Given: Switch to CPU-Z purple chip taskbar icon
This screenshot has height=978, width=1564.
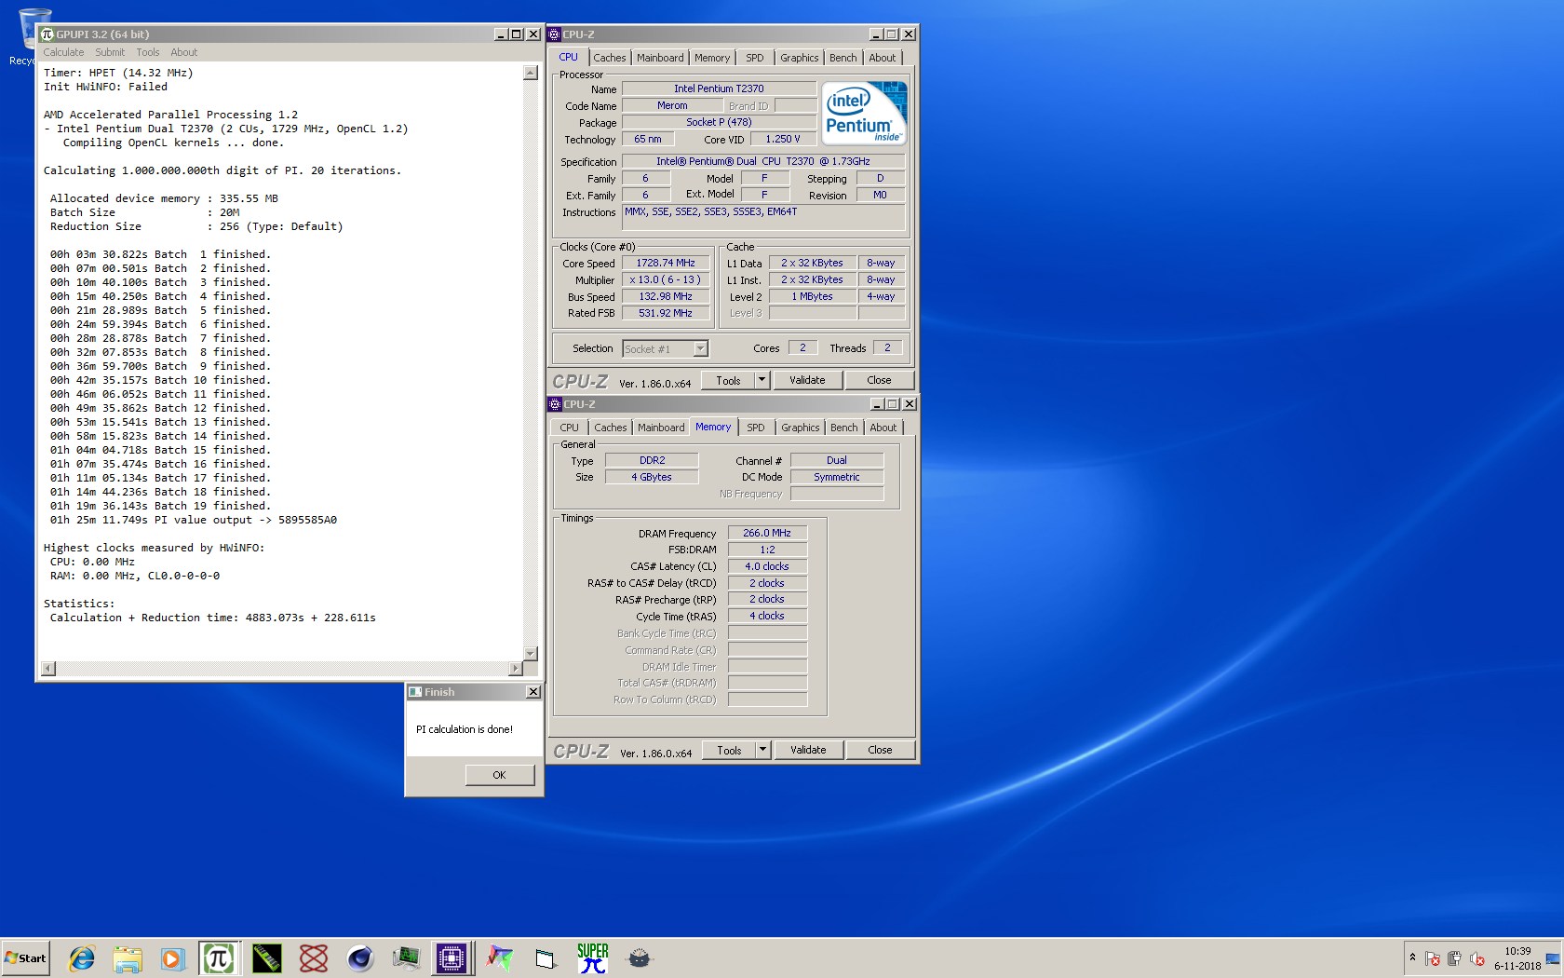Looking at the screenshot, I should (452, 958).
